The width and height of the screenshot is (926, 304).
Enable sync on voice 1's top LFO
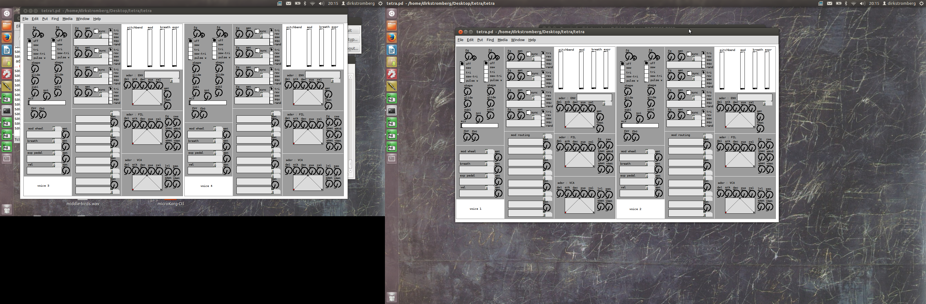coord(528,54)
